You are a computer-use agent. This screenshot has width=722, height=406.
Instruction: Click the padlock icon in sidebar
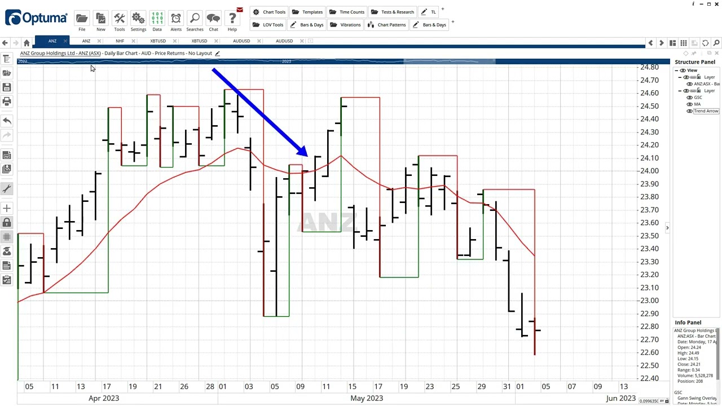[x=7, y=223]
